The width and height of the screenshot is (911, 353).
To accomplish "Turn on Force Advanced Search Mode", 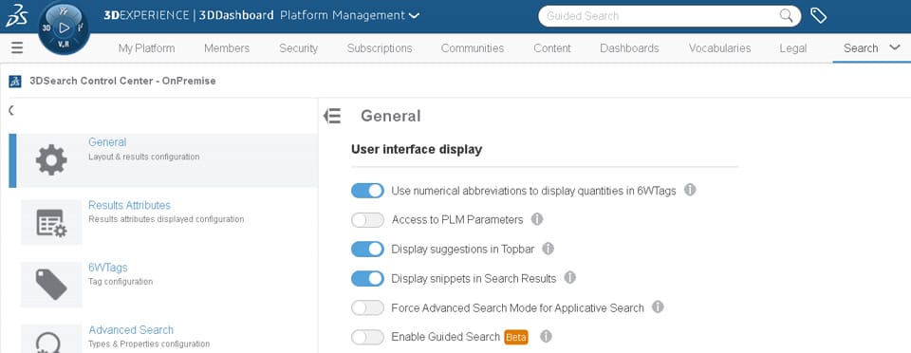I will [x=367, y=307].
